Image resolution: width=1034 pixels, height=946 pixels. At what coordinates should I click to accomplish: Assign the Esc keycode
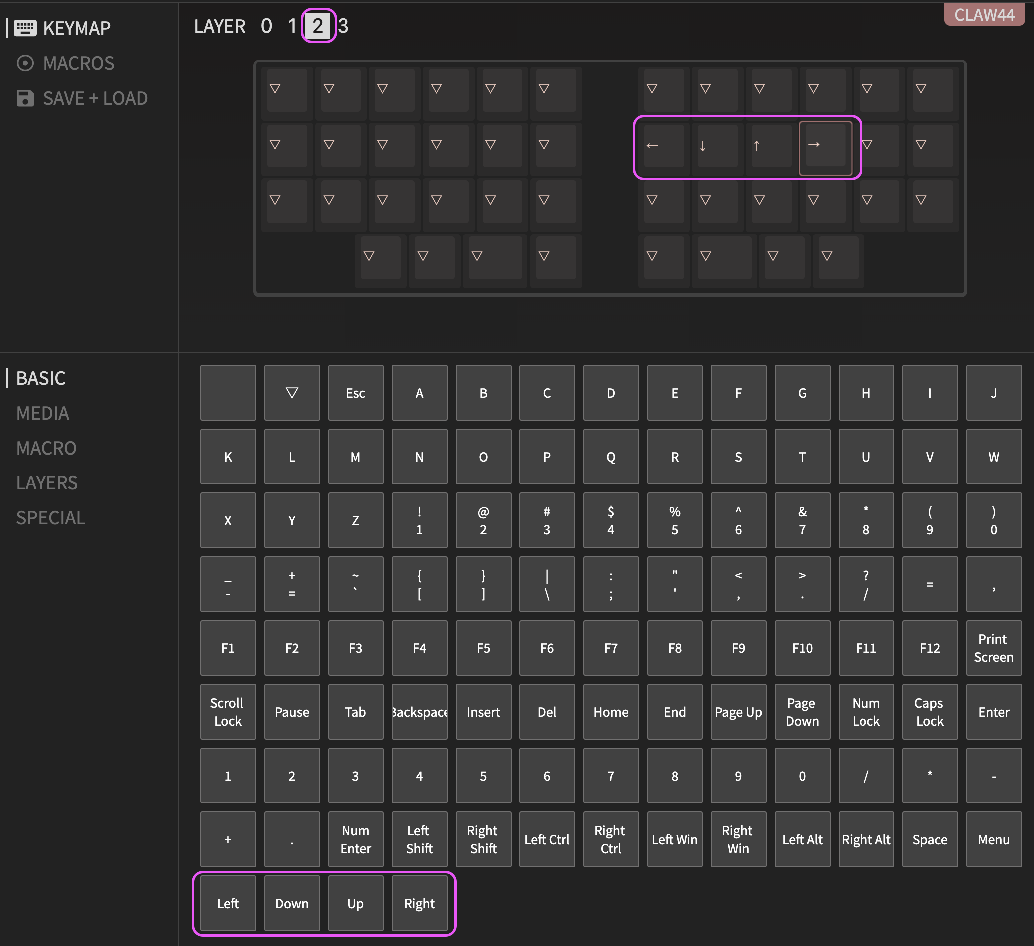(x=355, y=393)
